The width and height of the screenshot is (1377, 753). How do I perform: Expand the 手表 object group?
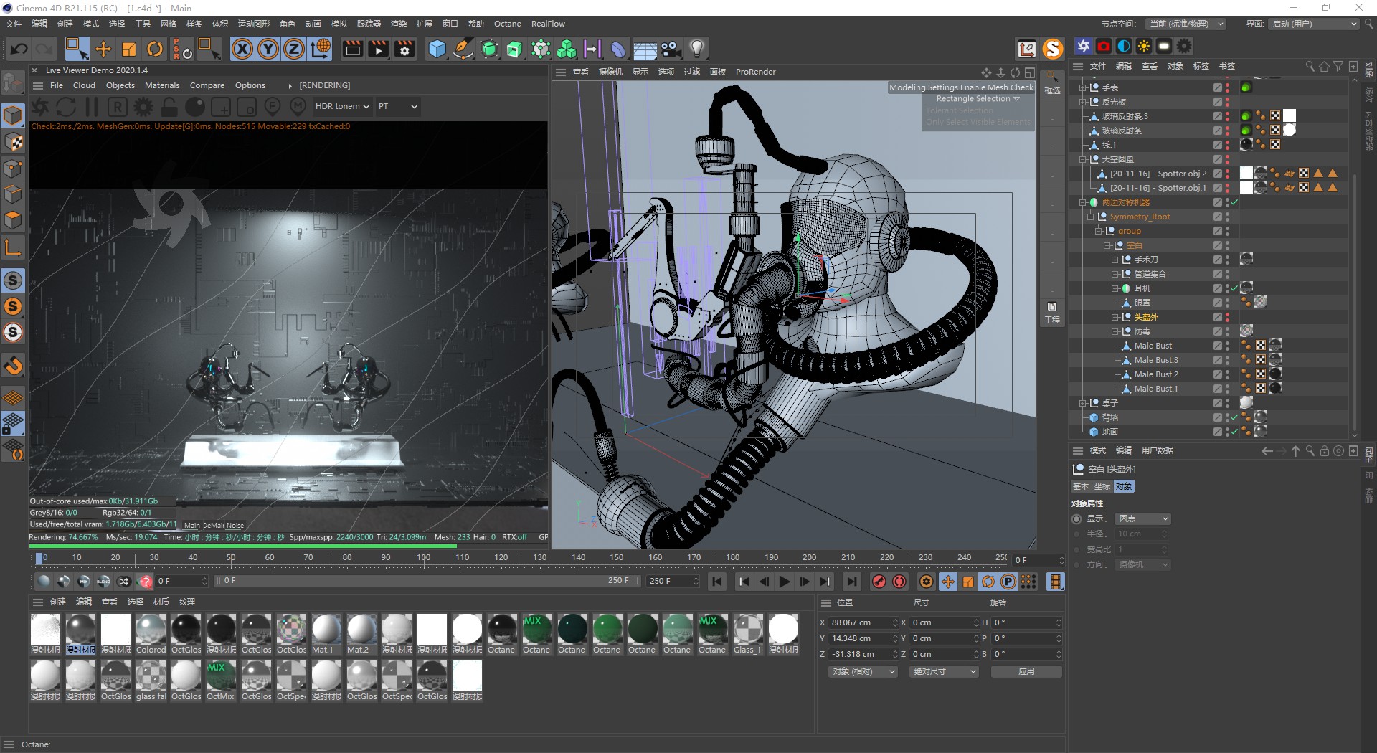click(x=1083, y=87)
